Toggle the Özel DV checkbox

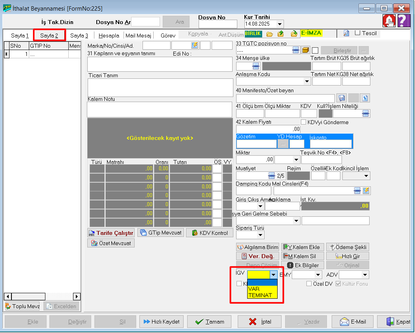(x=309, y=284)
